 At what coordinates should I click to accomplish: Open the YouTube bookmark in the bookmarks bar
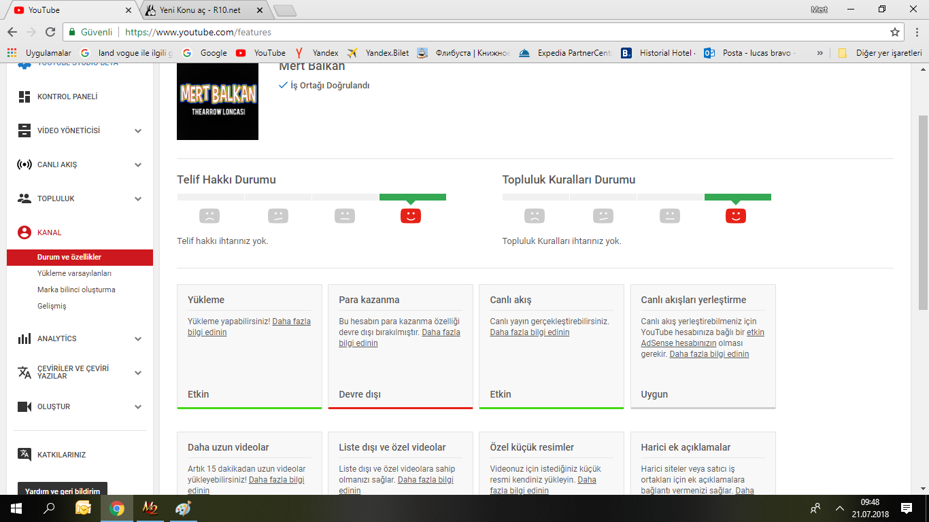260,53
